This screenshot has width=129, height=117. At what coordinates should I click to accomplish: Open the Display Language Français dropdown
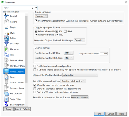coord(41,16)
